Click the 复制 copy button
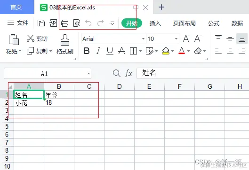 point(37,51)
